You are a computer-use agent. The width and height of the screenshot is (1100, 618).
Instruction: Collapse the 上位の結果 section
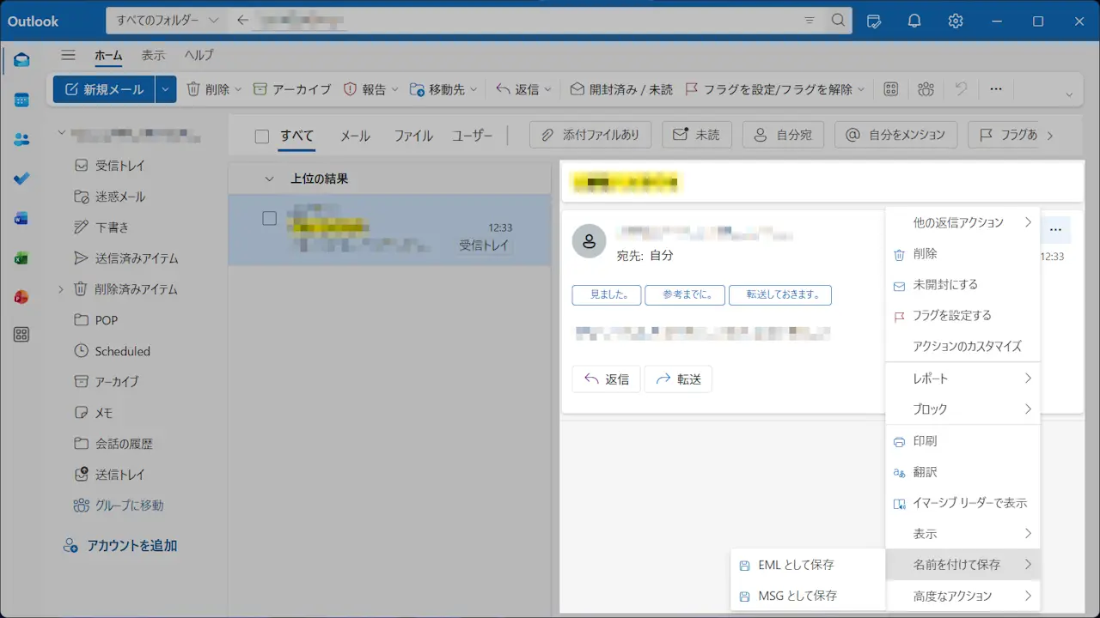coord(269,179)
